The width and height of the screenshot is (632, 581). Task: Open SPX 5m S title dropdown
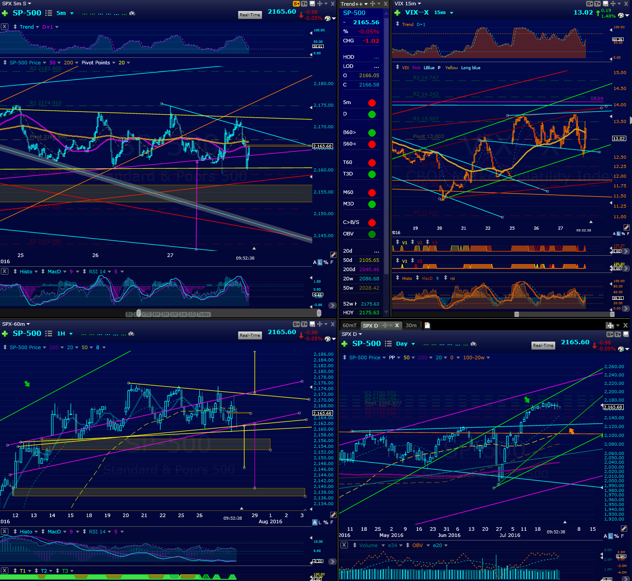30,4
